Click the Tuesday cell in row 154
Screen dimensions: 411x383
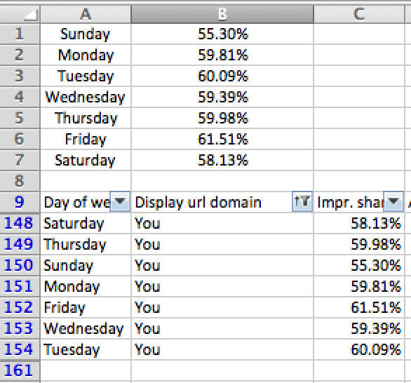pyautogui.click(x=86, y=349)
